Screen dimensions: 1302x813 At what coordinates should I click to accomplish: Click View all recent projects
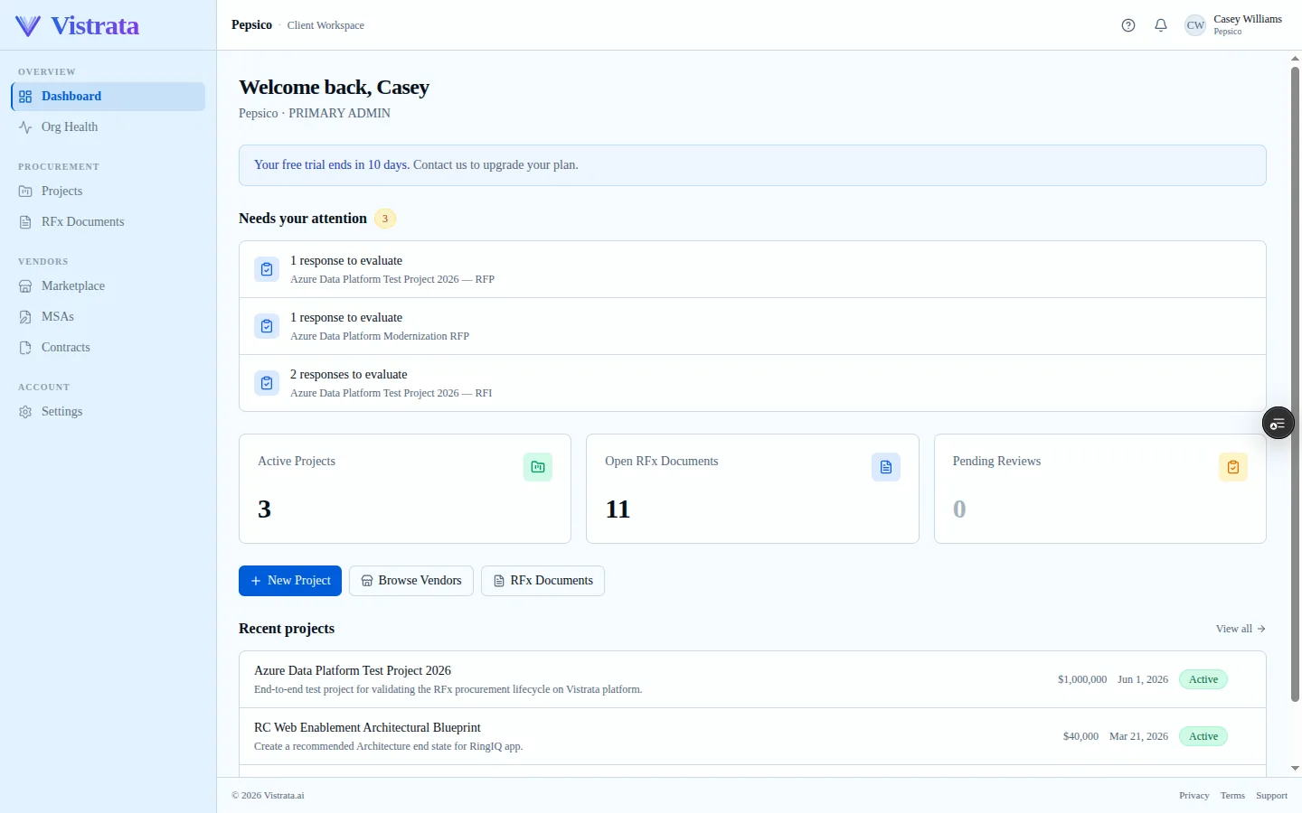pyautogui.click(x=1241, y=629)
